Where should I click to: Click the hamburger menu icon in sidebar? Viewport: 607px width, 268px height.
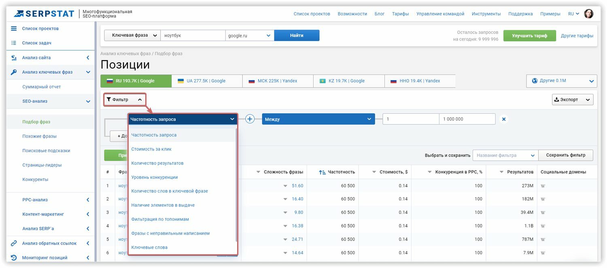click(x=14, y=29)
